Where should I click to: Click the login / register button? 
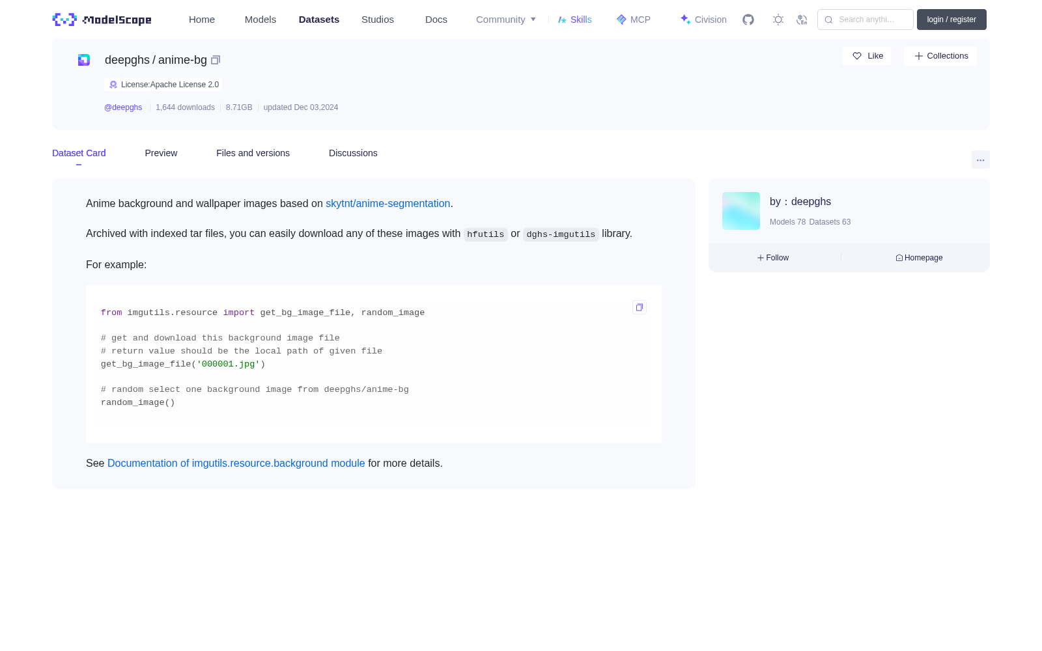pos(951,20)
